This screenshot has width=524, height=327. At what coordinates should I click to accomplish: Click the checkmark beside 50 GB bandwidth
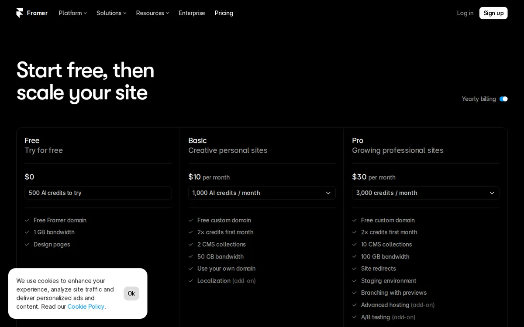[191, 257]
